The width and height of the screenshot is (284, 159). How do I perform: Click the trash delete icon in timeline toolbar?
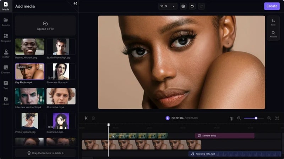point(93,118)
